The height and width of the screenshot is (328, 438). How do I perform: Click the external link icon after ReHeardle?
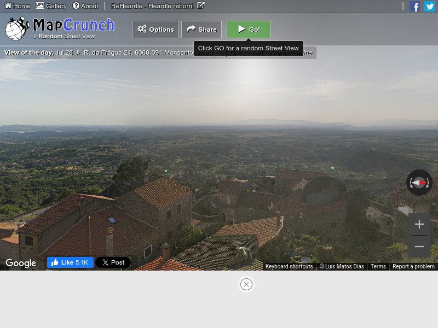201,5
